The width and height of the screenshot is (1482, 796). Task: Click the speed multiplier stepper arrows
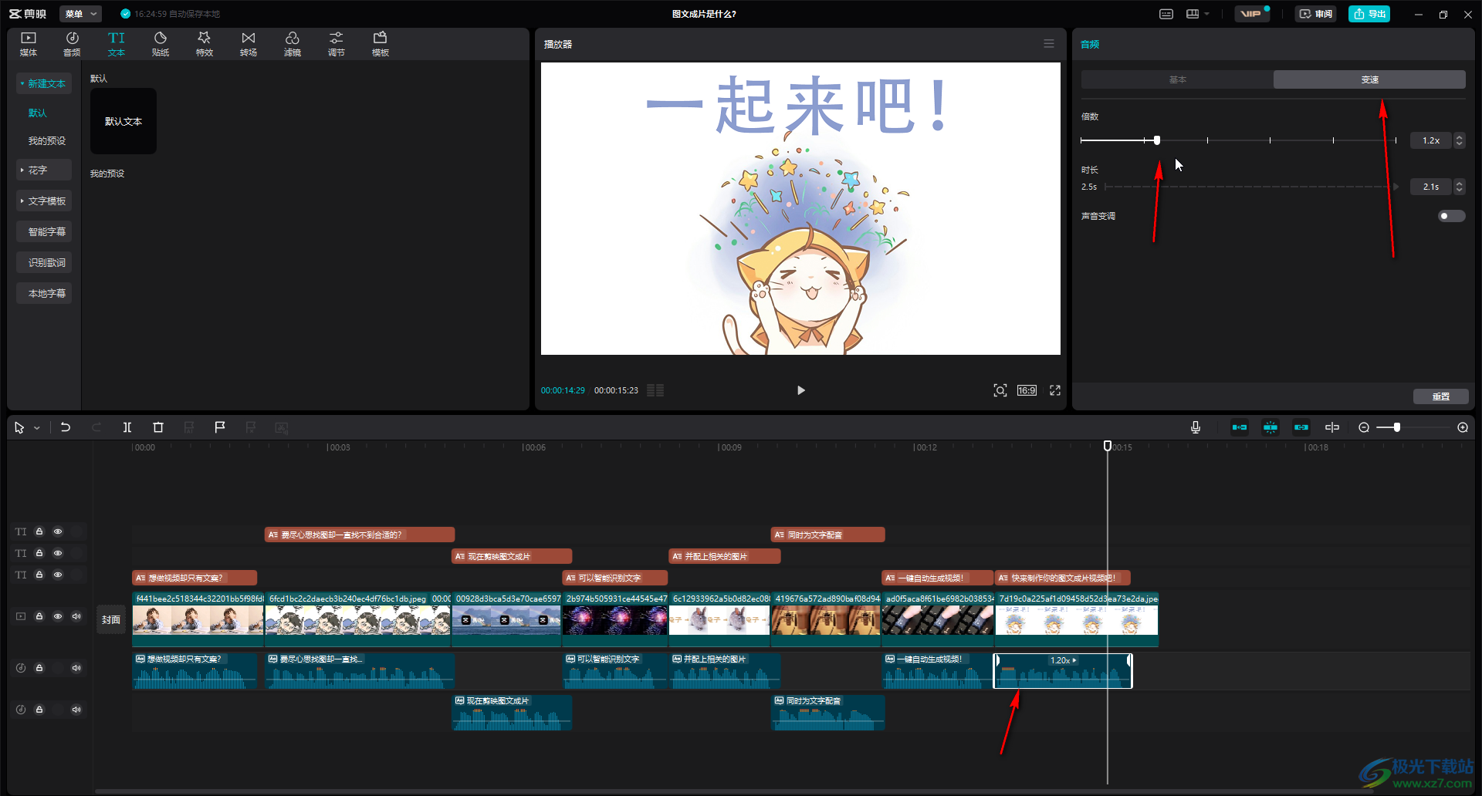[1459, 140]
